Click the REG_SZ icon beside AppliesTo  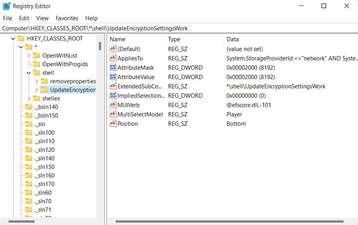point(112,58)
